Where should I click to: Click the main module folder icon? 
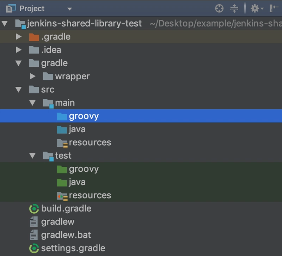pyautogui.click(x=48, y=103)
